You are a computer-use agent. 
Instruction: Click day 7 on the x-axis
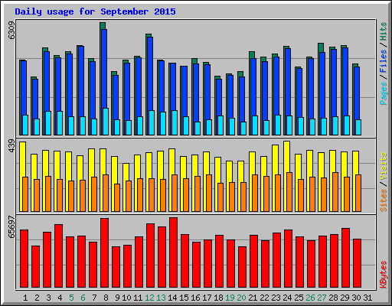94,298
